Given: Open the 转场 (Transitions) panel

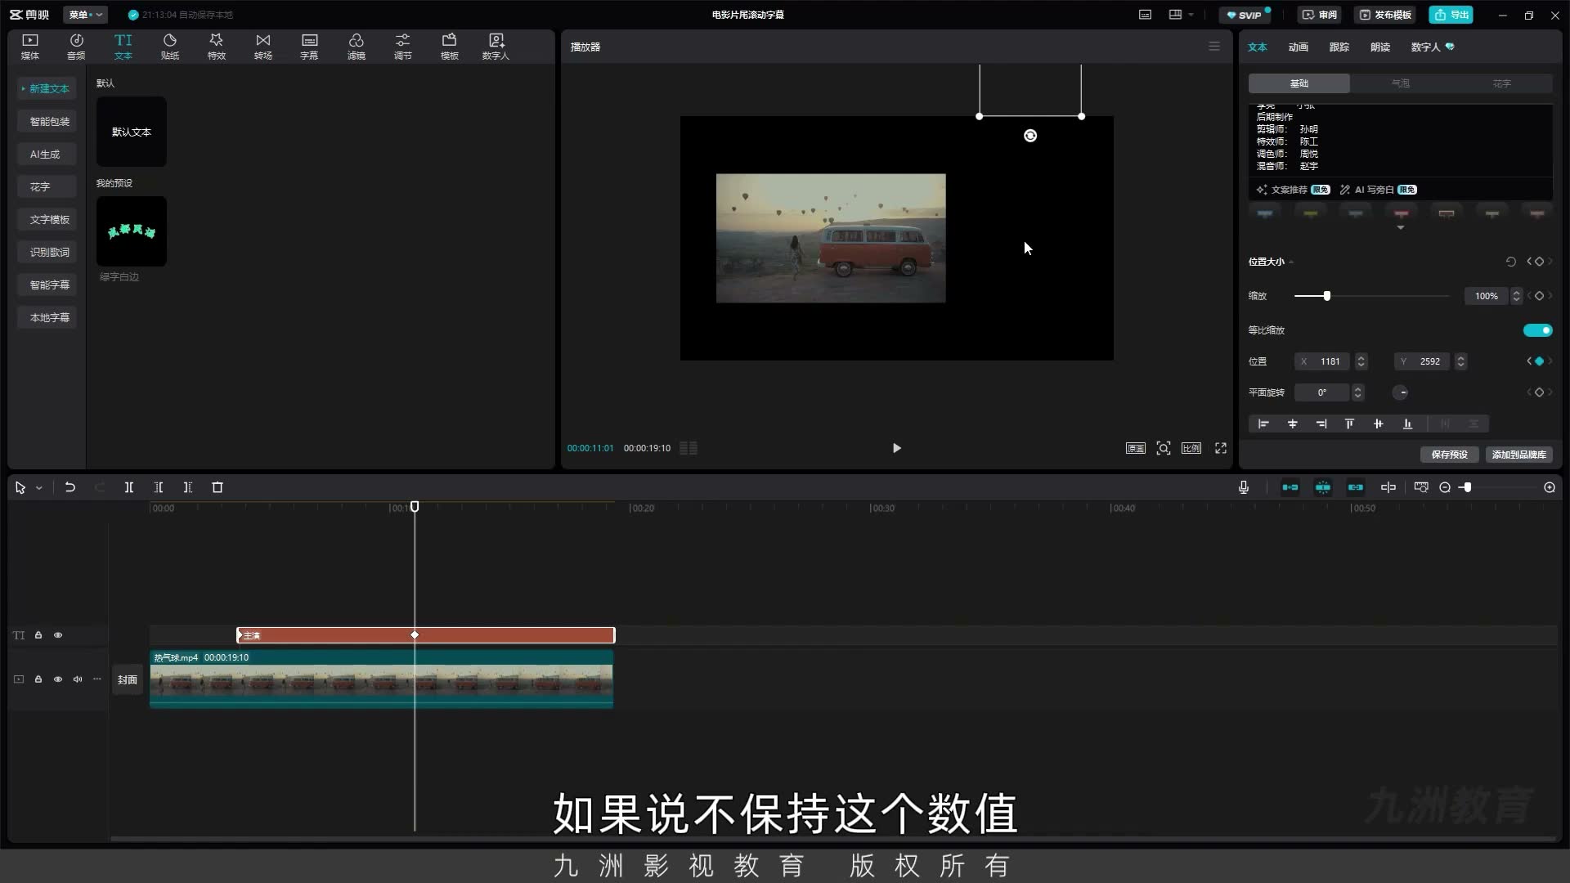Looking at the screenshot, I should 263,47.
